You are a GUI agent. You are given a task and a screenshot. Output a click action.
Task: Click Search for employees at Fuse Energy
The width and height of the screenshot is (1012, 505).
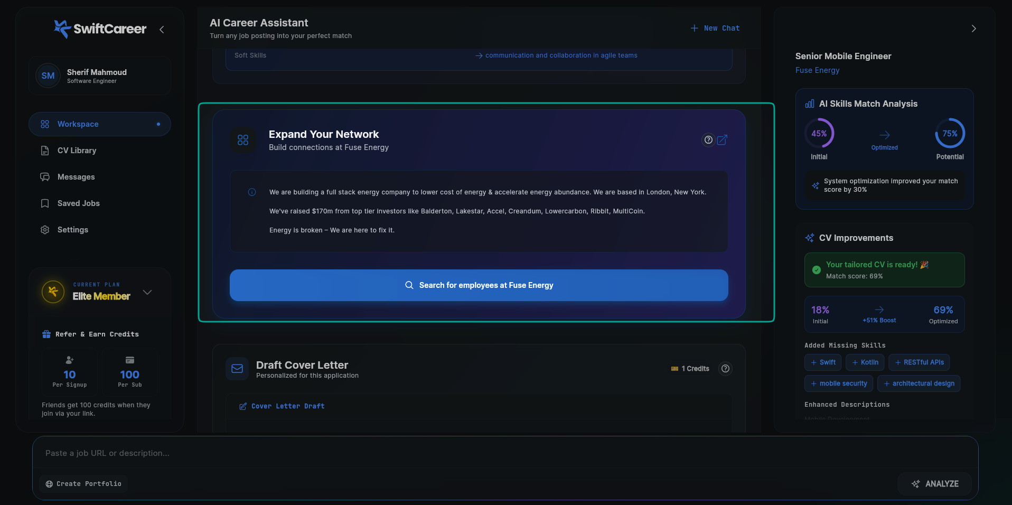click(479, 285)
